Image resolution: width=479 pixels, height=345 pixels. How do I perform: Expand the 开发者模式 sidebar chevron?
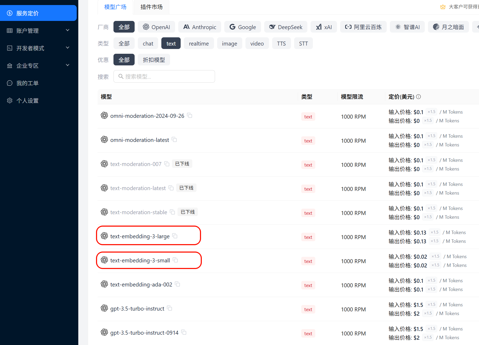click(x=68, y=48)
